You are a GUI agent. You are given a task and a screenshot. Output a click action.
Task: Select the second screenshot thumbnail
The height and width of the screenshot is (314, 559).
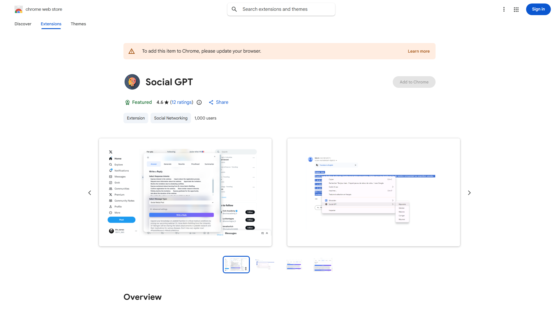[265, 264]
